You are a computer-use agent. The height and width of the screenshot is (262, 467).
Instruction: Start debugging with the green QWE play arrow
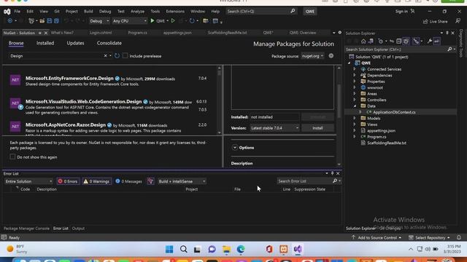point(153,21)
